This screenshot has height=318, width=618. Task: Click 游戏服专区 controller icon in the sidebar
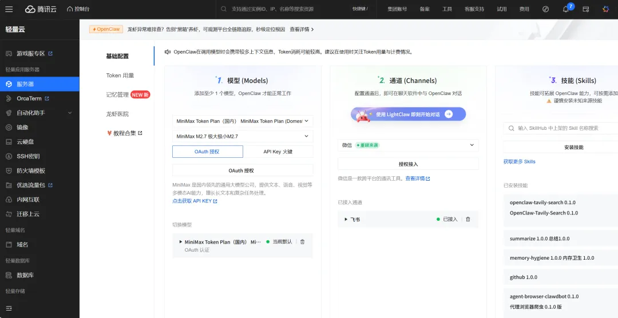(9, 53)
